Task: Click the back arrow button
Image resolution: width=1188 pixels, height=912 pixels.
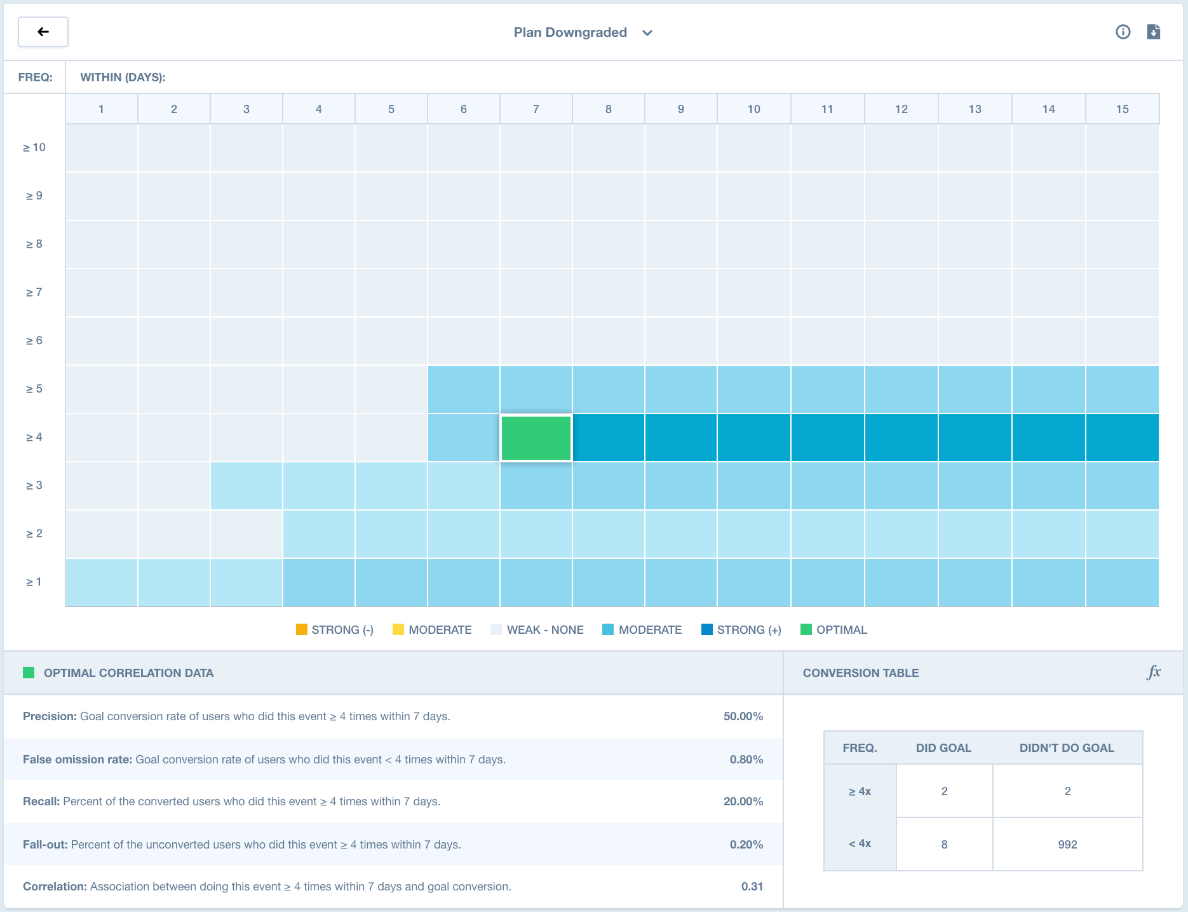Action: click(x=42, y=31)
